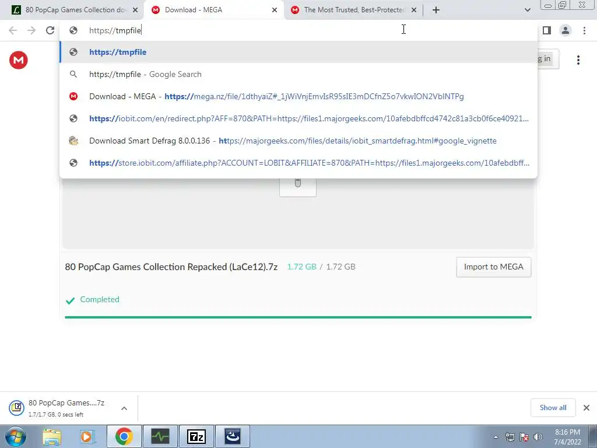The height and width of the screenshot is (448, 597).
Task: Click the 80 PopCap Games Collection file name
Action: tap(171, 267)
